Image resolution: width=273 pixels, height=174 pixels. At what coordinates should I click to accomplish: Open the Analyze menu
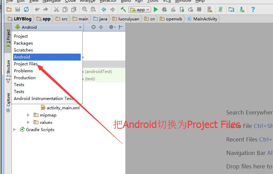pos(88,1)
